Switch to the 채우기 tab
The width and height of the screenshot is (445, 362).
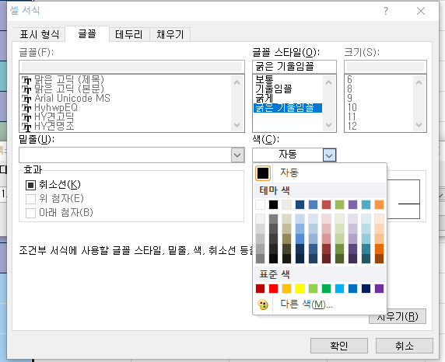170,35
